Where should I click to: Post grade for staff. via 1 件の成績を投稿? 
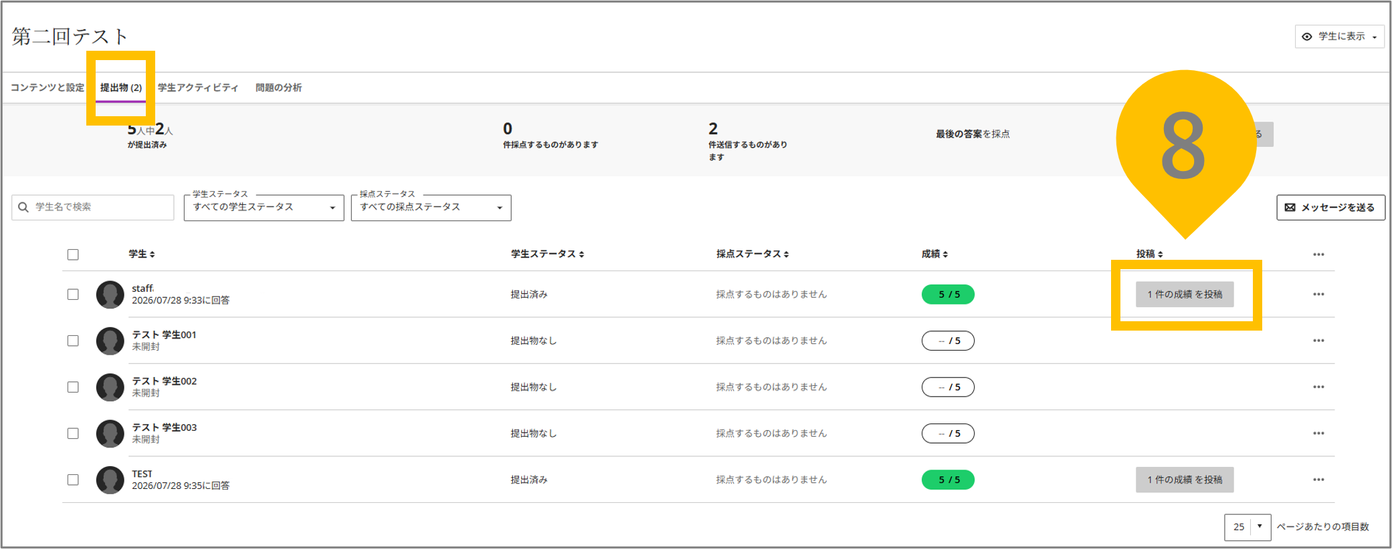(x=1185, y=295)
